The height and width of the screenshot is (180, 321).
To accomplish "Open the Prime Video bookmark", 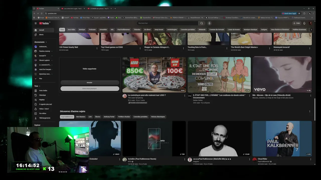I will [x=85, y=18].
